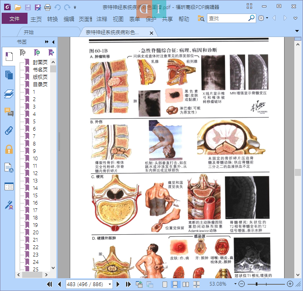Open the 表单 ribbon tab
The width and height of the screenshot is (303, 291).
[x=135, y=19]
